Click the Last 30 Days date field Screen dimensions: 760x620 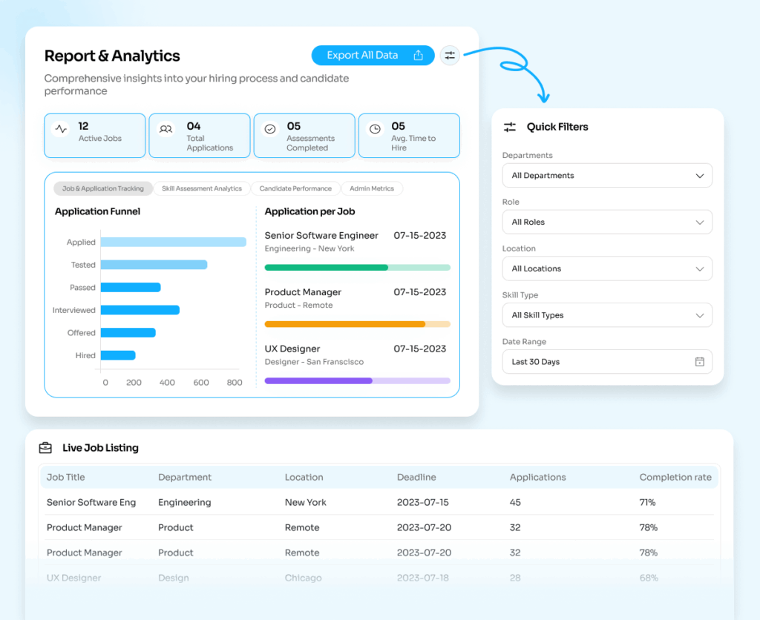click(607, 362)
